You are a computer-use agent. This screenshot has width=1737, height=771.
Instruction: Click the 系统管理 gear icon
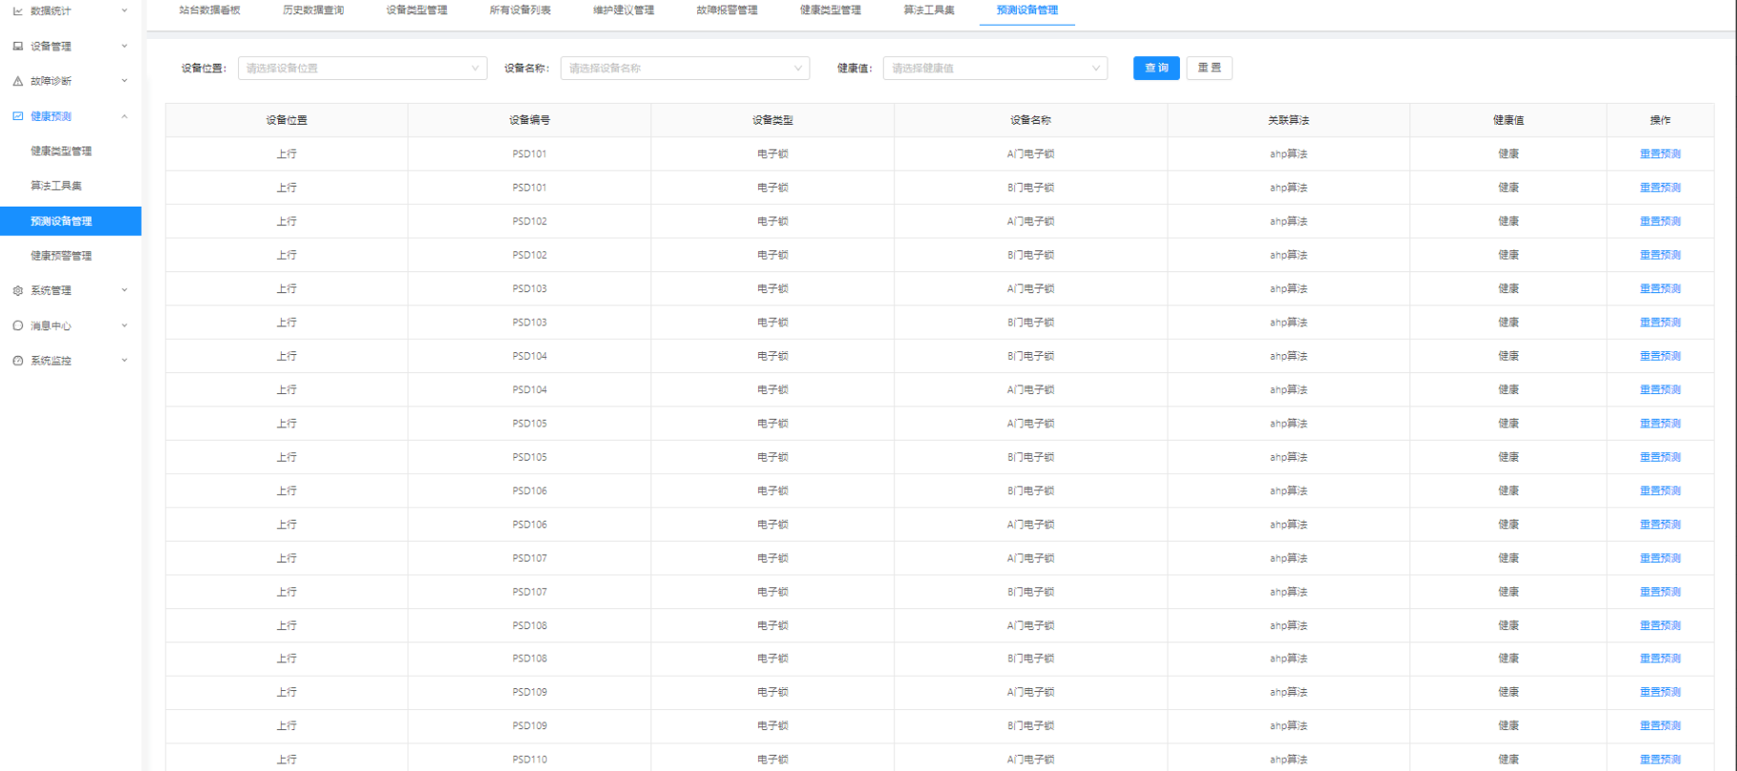point(17,291)
